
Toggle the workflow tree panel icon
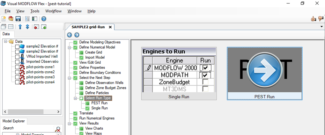click(27, 19)
